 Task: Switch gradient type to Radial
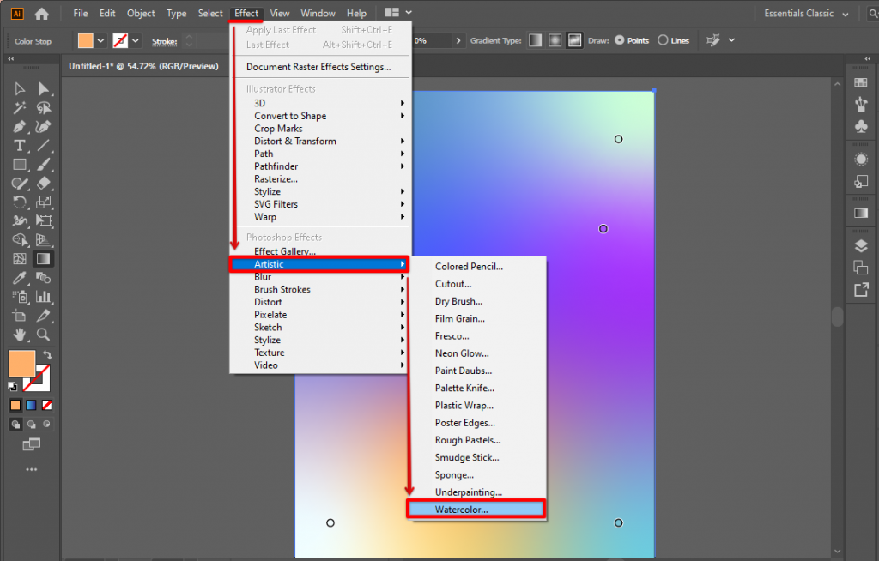[553, 40]
